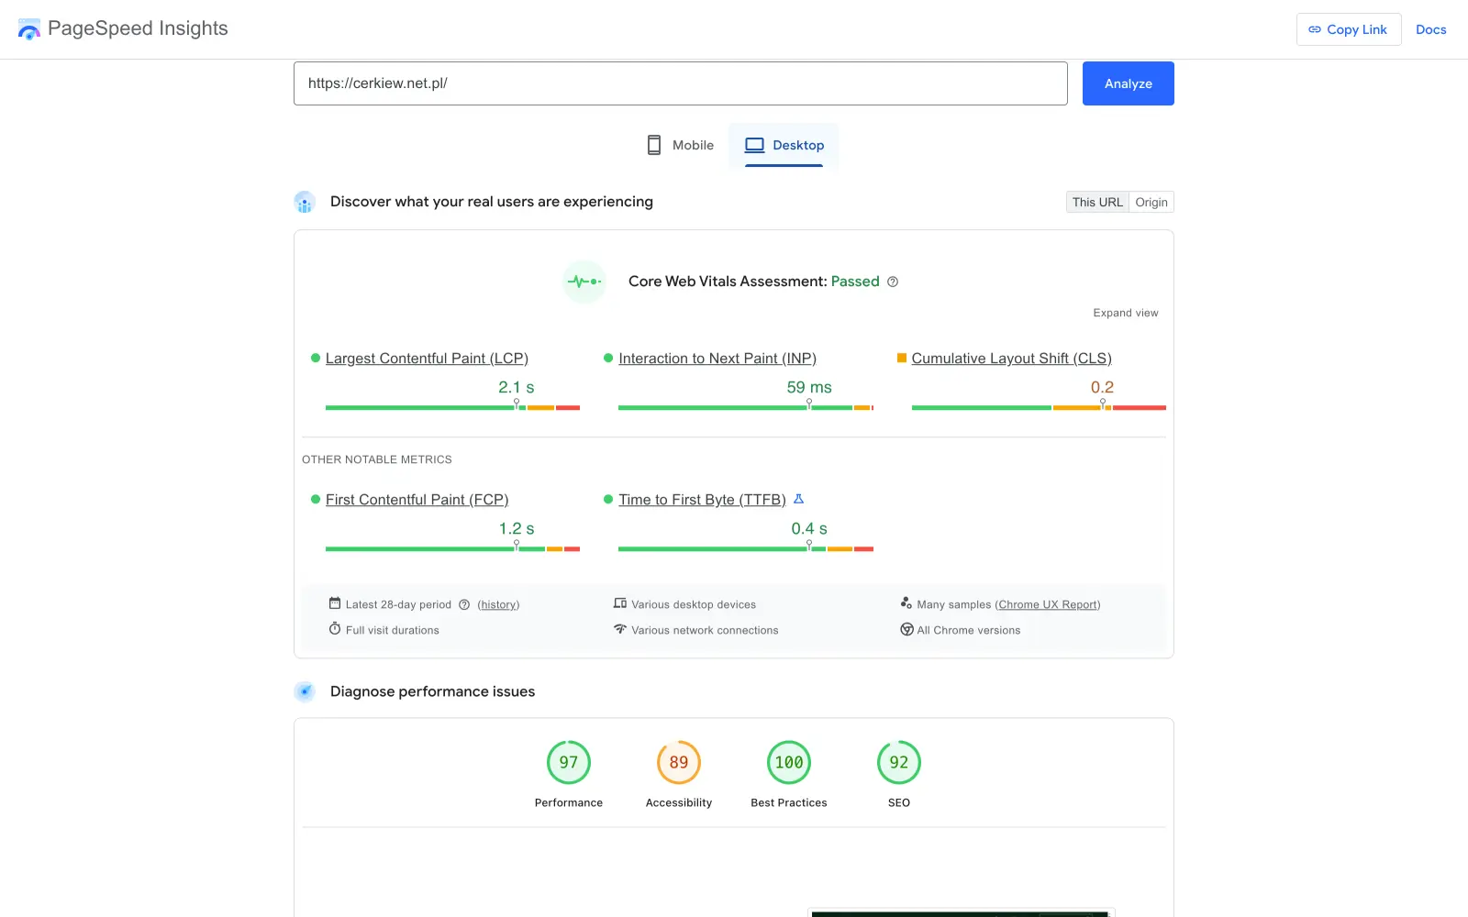Click the Best Practices score gauge 100
The height and width of the screenshot is (917, 1468).
pyautogui.click(x=789, y=762)
